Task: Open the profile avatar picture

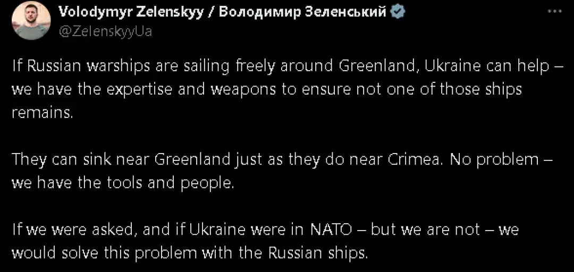Action: tap(32, 20)
